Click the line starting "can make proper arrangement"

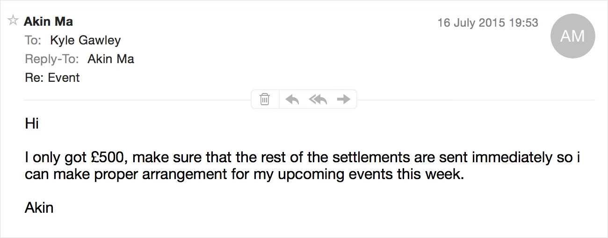coord(244,176)
